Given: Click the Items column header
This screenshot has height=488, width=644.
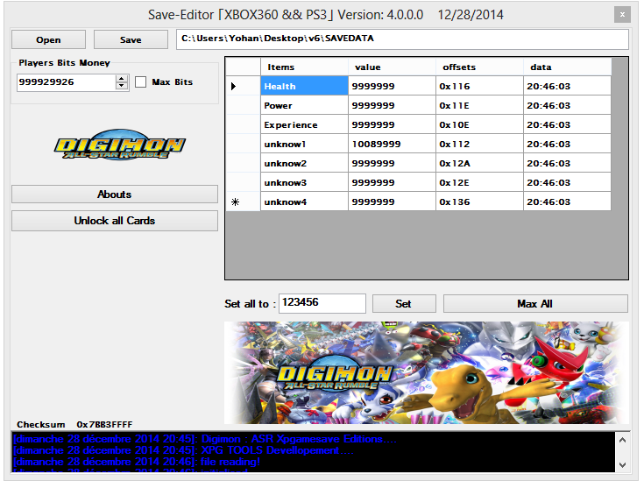Looking at the screenshot, I should click(304, 67).
